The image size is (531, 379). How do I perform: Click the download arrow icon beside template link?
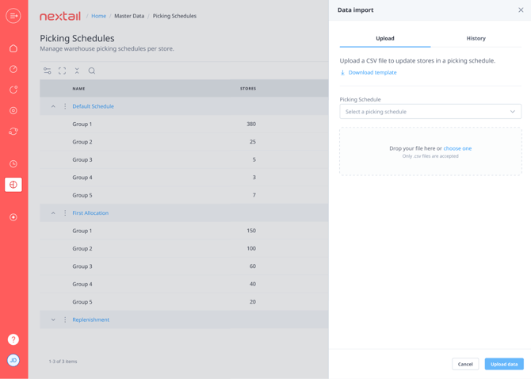click(342, 72)
